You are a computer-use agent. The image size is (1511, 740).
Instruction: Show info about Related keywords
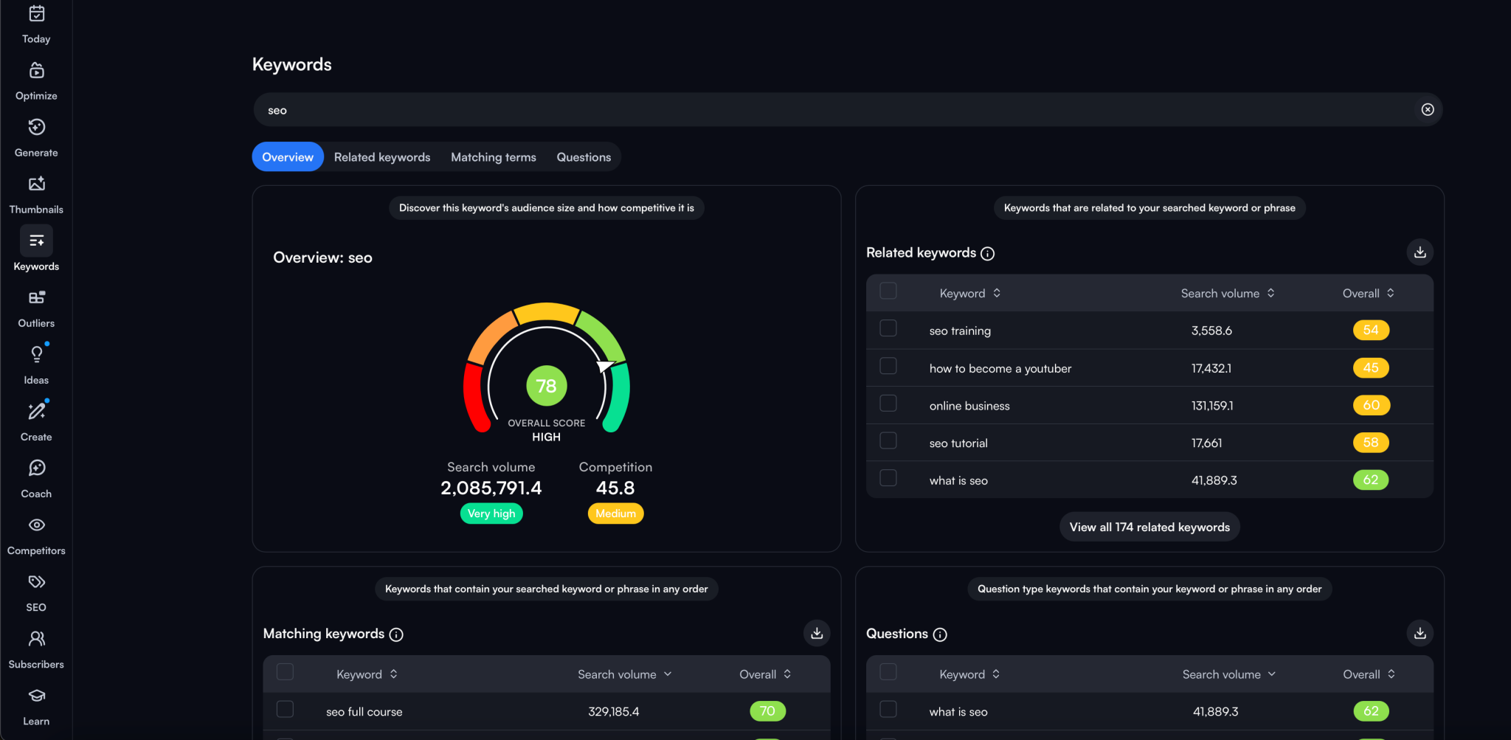[x=987, y=254]
